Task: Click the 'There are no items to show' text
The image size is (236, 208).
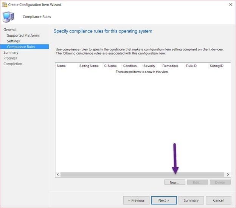Action: pos(142,72)
